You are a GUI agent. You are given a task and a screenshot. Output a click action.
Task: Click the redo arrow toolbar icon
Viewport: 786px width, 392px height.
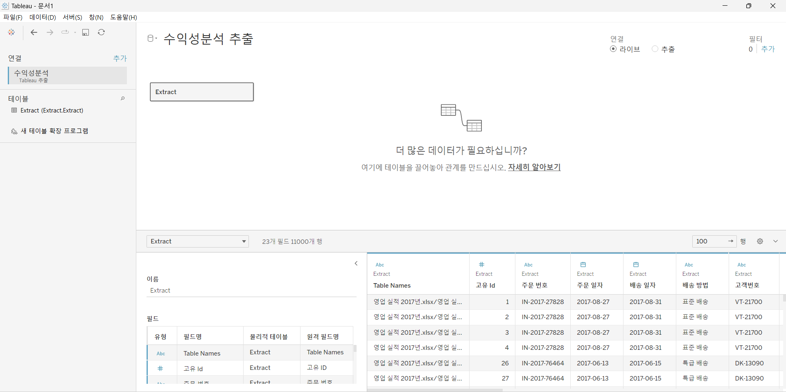[65, 32]
